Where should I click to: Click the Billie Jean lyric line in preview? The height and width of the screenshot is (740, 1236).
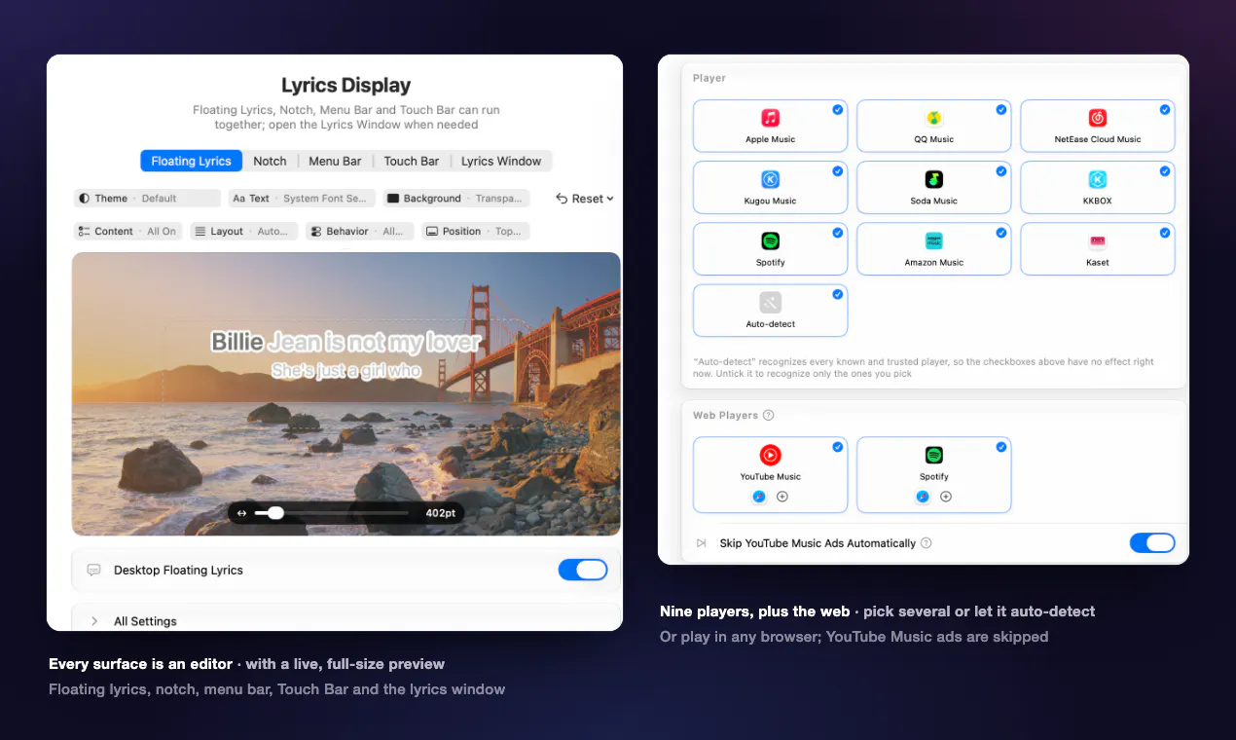(345, 342)
